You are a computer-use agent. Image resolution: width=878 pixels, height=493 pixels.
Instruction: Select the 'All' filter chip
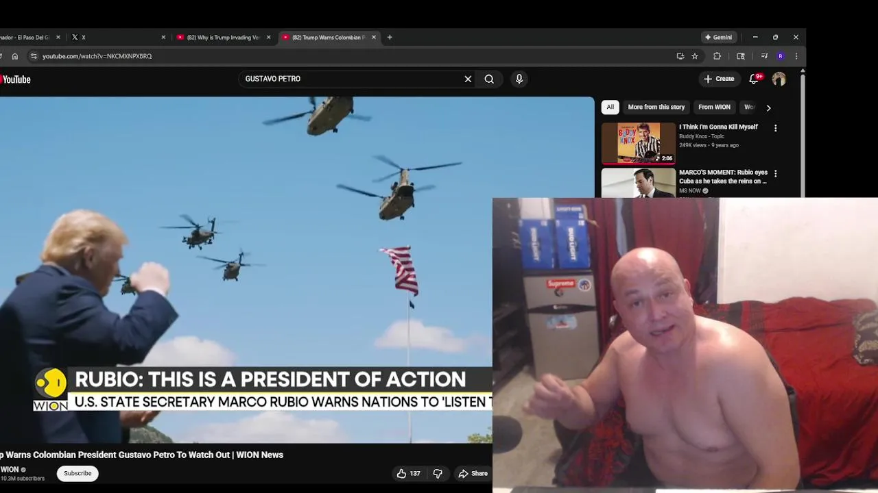tap(610, 107)
